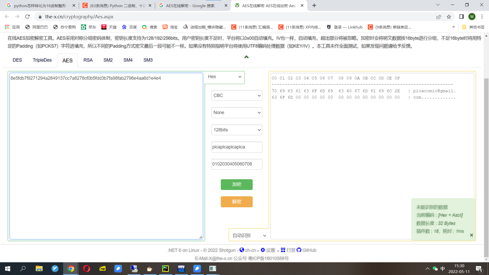
Task: Open PyCharm from the taskbar
Action: (166, 269)
